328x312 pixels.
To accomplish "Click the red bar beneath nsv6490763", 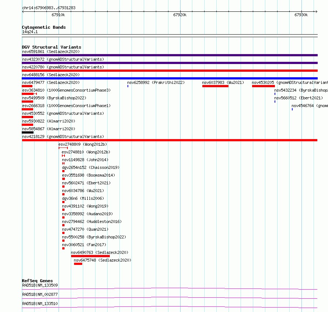I will point(90,256).
